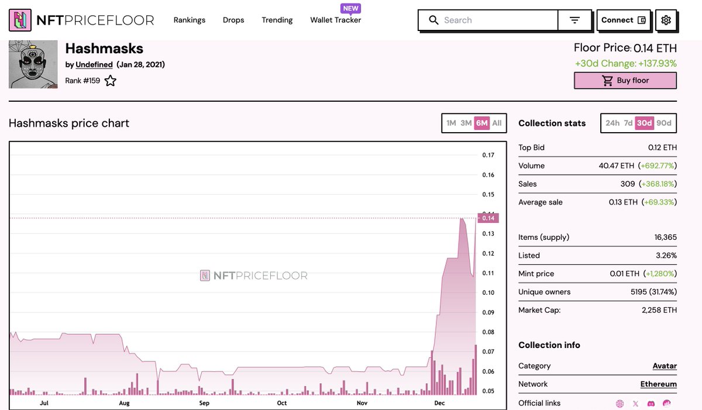702x410 pixels.
Task: Click the shopping cart icon on Buy floor
Action: 607,80
